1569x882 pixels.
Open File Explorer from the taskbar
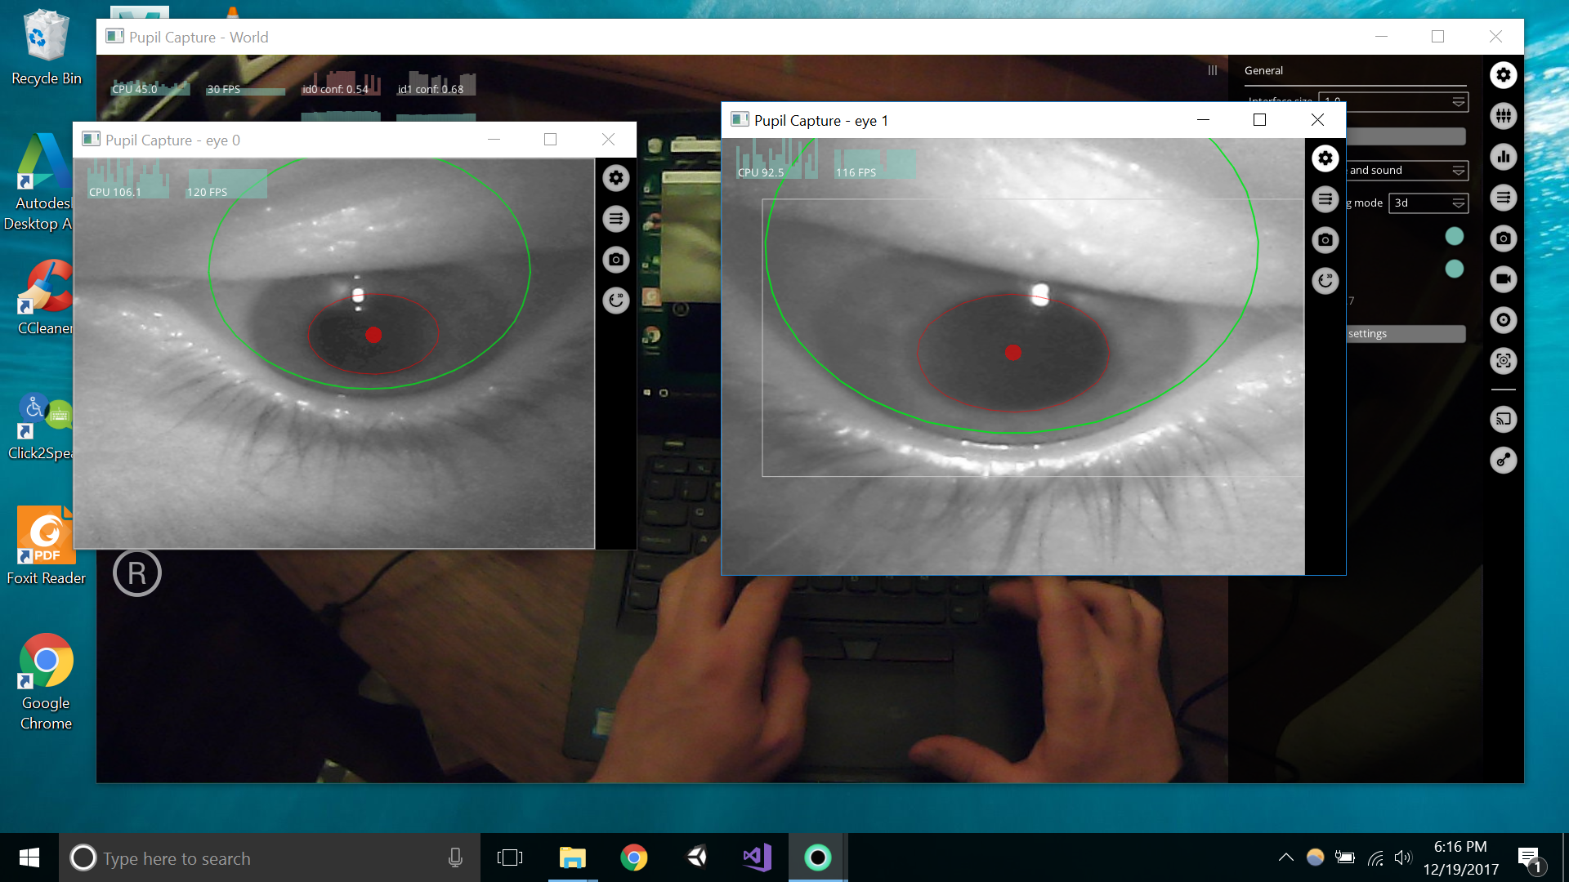(x=573, y=857)
